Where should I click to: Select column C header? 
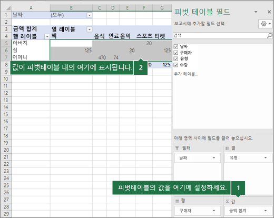pyautogui.click(x=100, y=8)
